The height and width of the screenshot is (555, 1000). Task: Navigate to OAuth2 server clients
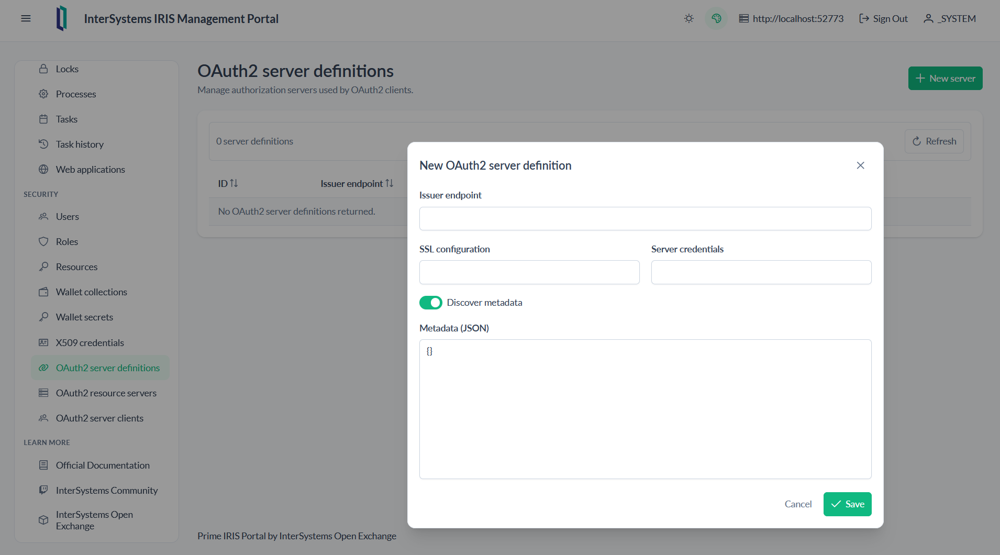point(101,418)
